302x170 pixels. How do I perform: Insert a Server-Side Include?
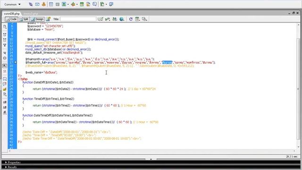(x=88, y=4)
